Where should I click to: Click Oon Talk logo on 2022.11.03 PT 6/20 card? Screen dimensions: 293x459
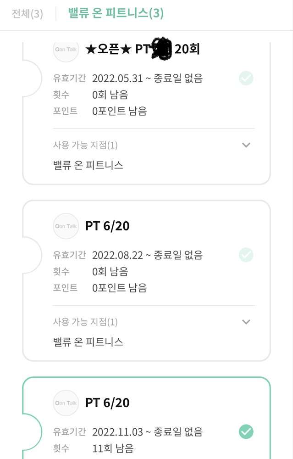(66, 403)
